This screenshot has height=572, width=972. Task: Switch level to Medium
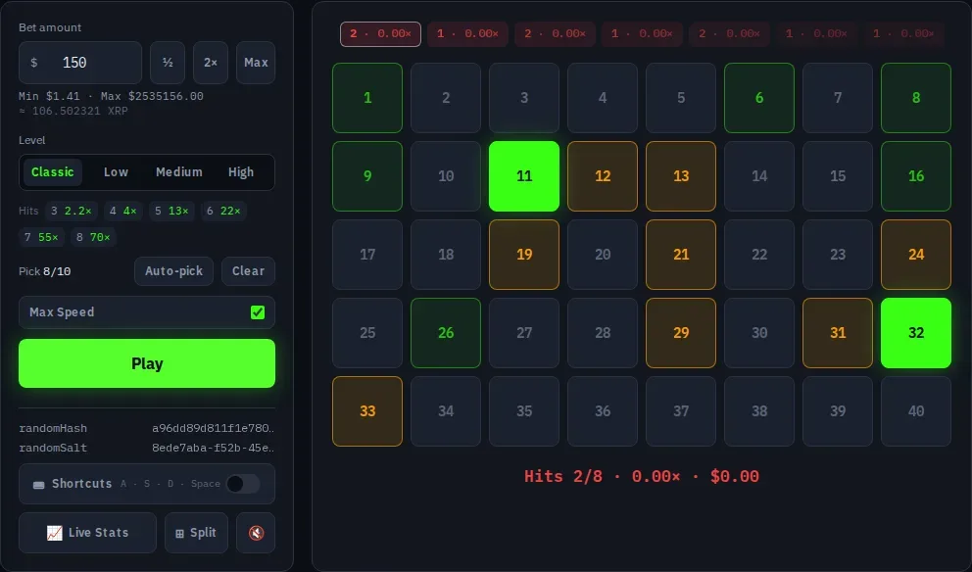(x=179, y=172)
